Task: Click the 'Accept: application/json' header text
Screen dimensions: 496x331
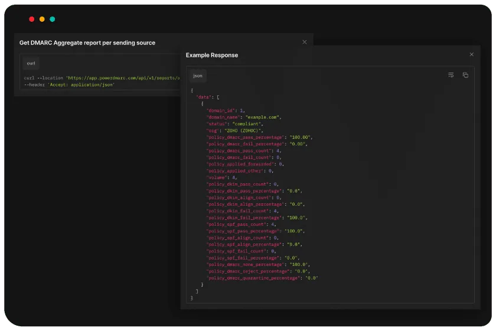Action: click(81, 85)
